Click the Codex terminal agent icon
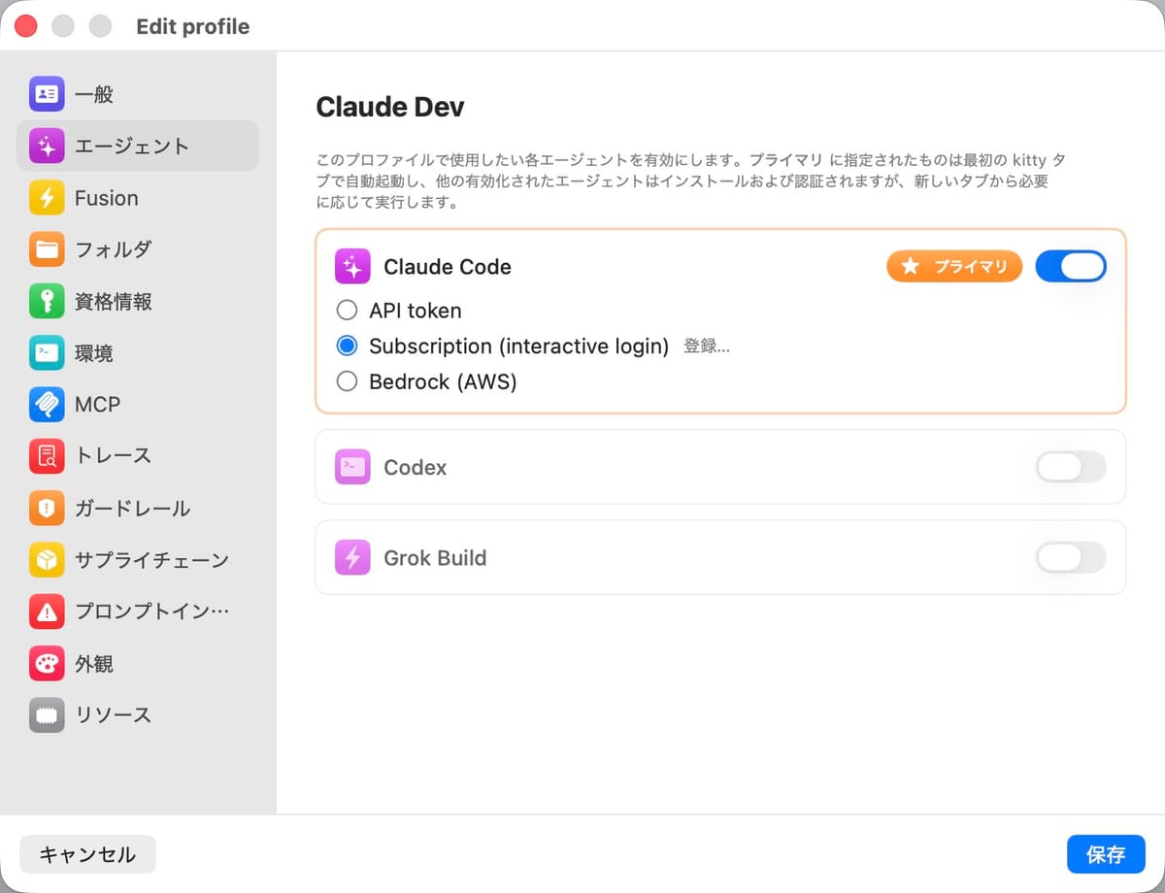The image size is (1165, 893). pos(352,467)
